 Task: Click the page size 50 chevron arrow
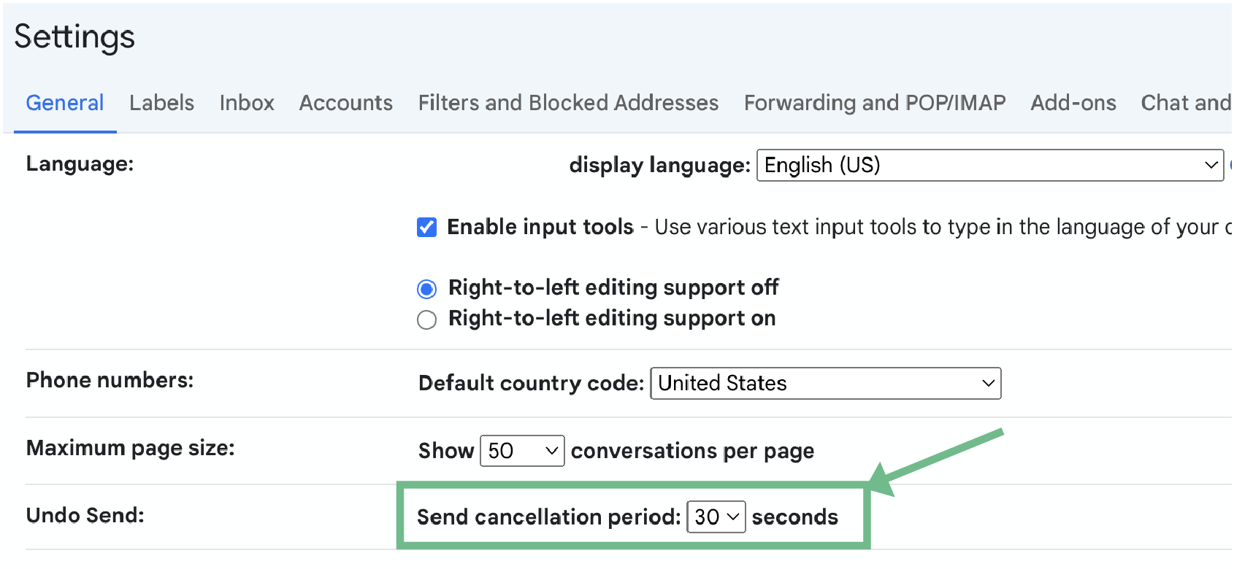tap(552, 451)
